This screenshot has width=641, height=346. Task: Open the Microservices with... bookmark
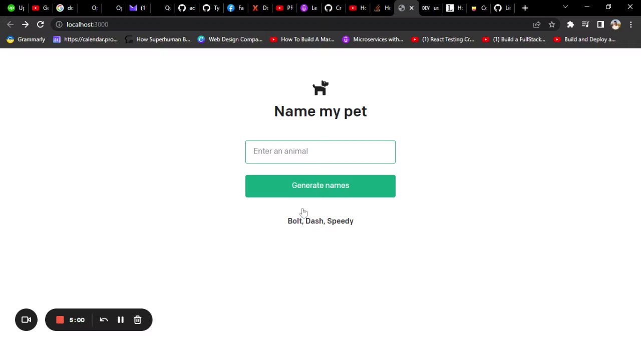coord(373,39)
